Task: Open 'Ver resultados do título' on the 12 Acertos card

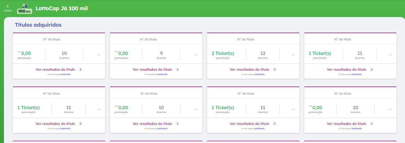Action: pos(249,70)
